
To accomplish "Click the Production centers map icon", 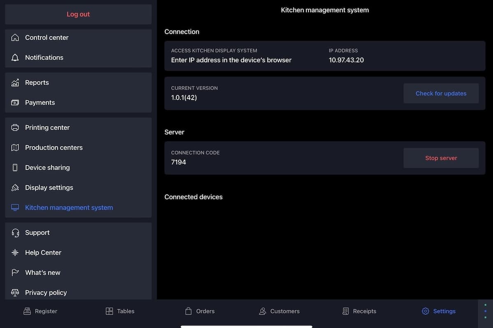I will tap(15, 148).
